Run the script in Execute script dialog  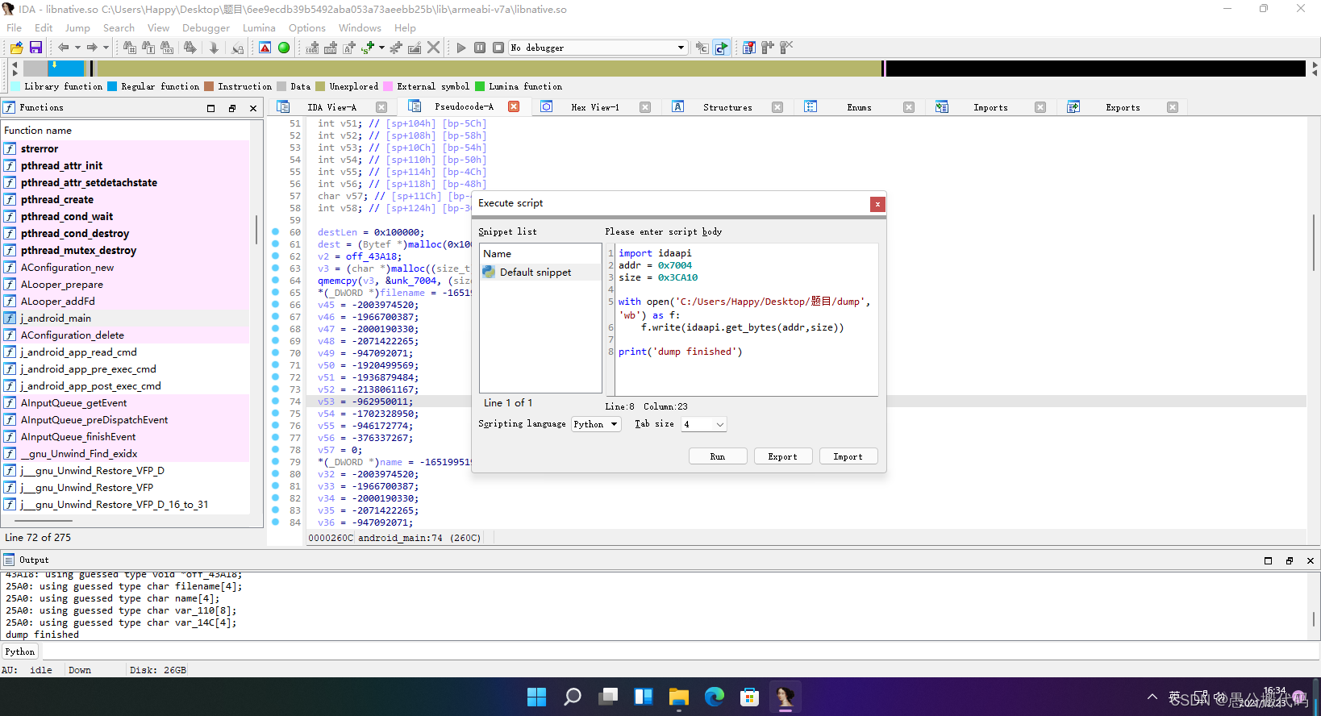[718, 456]
